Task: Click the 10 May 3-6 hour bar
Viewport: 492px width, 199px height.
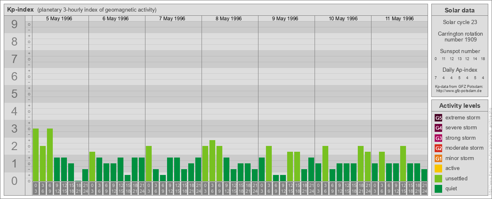Action: pos(325,163)
